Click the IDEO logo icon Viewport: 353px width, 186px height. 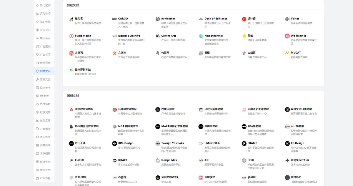click(x=244, y=161)
